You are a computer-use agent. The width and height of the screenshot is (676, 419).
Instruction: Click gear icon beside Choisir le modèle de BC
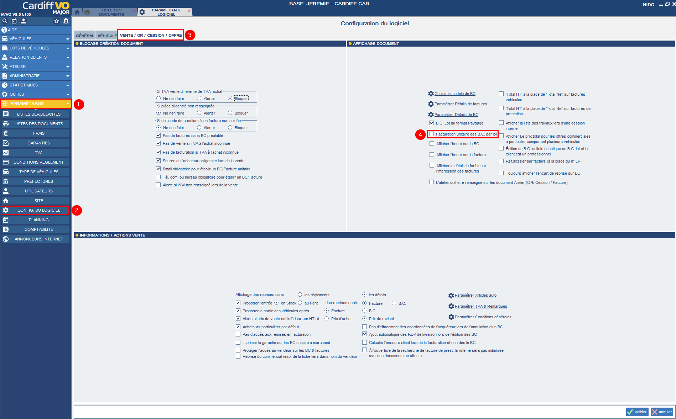(431, 94)
